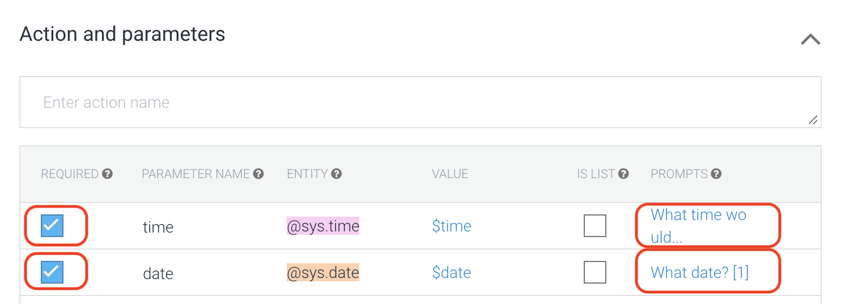
Task: Click the $time value
Action: 451,226
